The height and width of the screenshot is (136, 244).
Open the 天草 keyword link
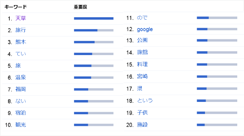(x=21, y=18)
